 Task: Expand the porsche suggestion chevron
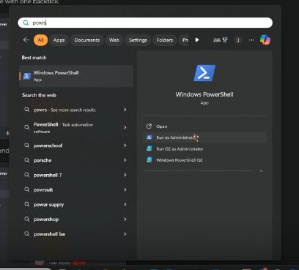click(x=125, y=160)
